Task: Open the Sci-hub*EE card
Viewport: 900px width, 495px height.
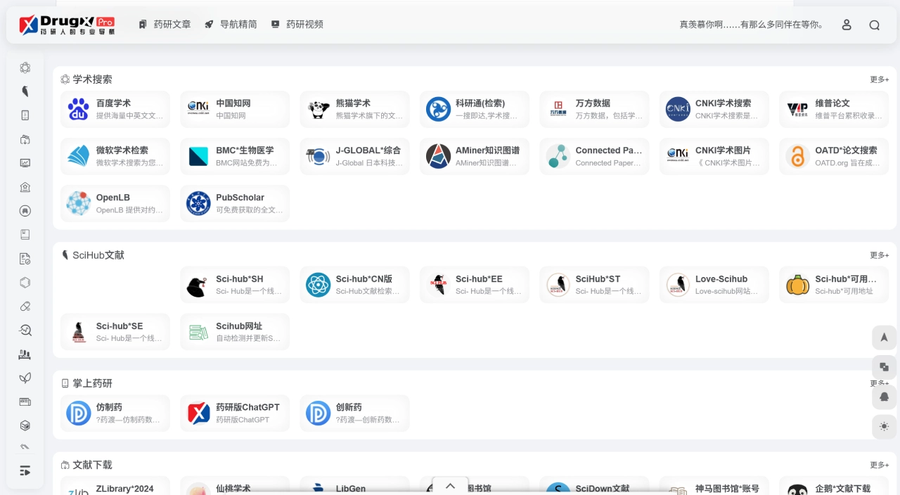Action: pyautogui.click(x=475, y=285)
